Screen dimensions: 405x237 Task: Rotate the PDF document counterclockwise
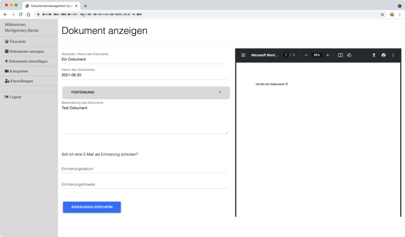click(x=349, y=55)
